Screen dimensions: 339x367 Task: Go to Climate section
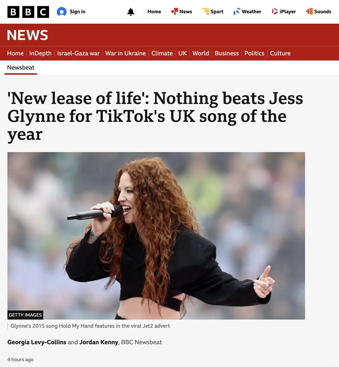162,53
